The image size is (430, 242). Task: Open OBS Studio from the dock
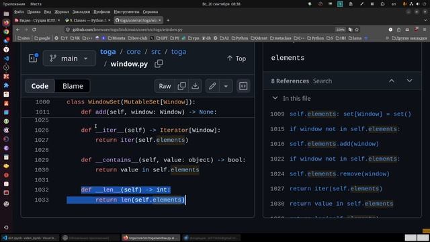pos(6,67)
